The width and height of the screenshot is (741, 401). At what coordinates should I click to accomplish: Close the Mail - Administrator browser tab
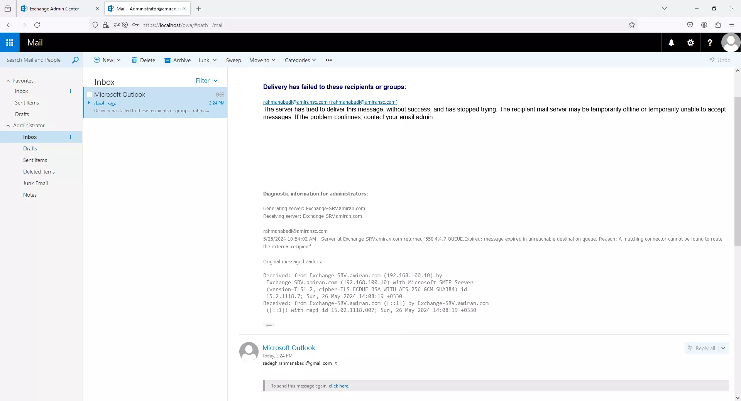[x=184, y=8]
